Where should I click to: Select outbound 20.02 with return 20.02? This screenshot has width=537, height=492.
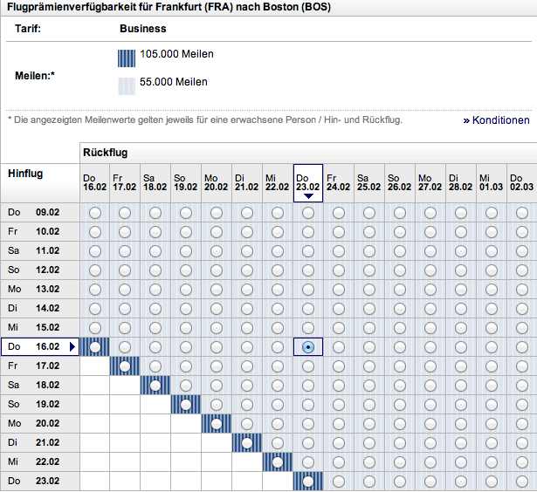pos(217,424)
